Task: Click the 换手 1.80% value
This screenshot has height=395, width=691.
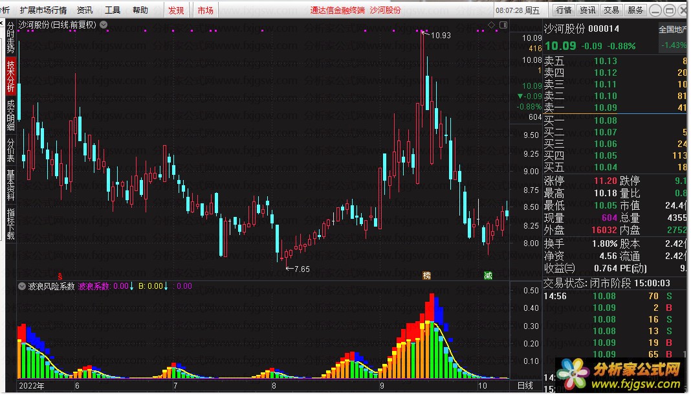Action: click(x=604, y=243)
